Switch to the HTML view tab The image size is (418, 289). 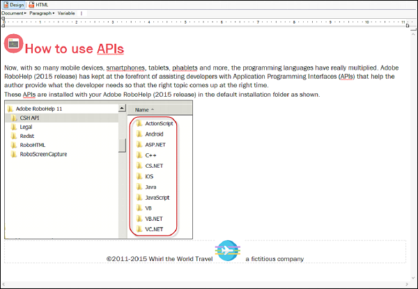[x=39, y=5]
